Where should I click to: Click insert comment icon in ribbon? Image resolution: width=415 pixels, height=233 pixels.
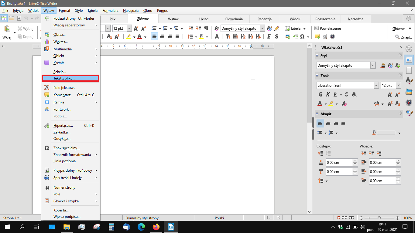point(317,36)
